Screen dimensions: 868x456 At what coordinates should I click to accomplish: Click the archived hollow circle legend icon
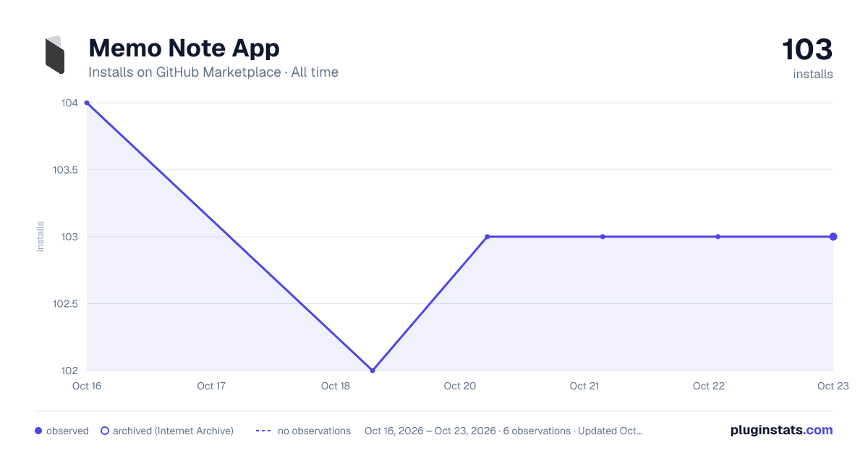(105, 431)
